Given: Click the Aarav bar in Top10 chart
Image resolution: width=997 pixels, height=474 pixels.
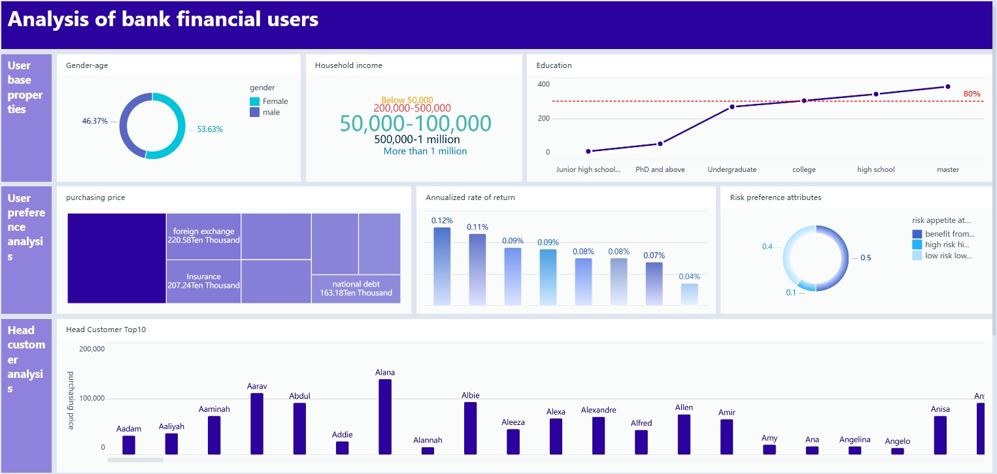Looking at the screenshot, I should [257, 424].
